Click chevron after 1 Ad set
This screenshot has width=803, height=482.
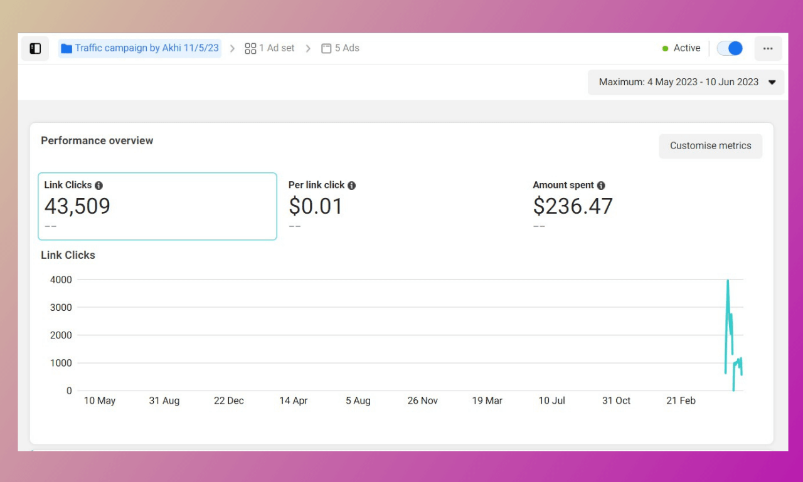click(x=308, y=48)
